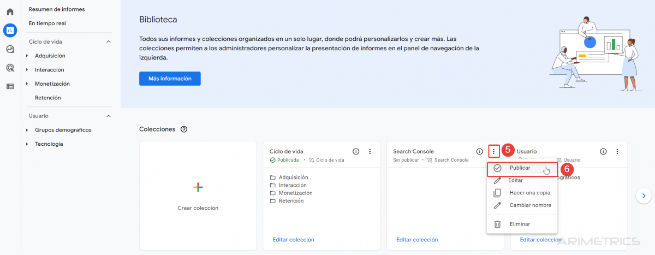This screenshot has height=255, width=655.
Task: Collapse the Usuario sidebar section
Action: click(108, 116)
